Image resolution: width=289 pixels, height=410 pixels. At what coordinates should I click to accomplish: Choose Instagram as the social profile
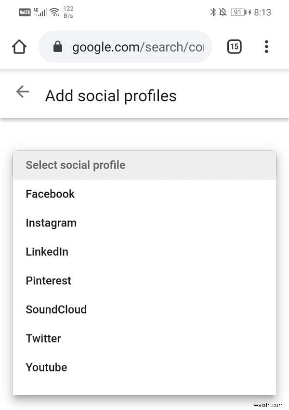(51, 223)
